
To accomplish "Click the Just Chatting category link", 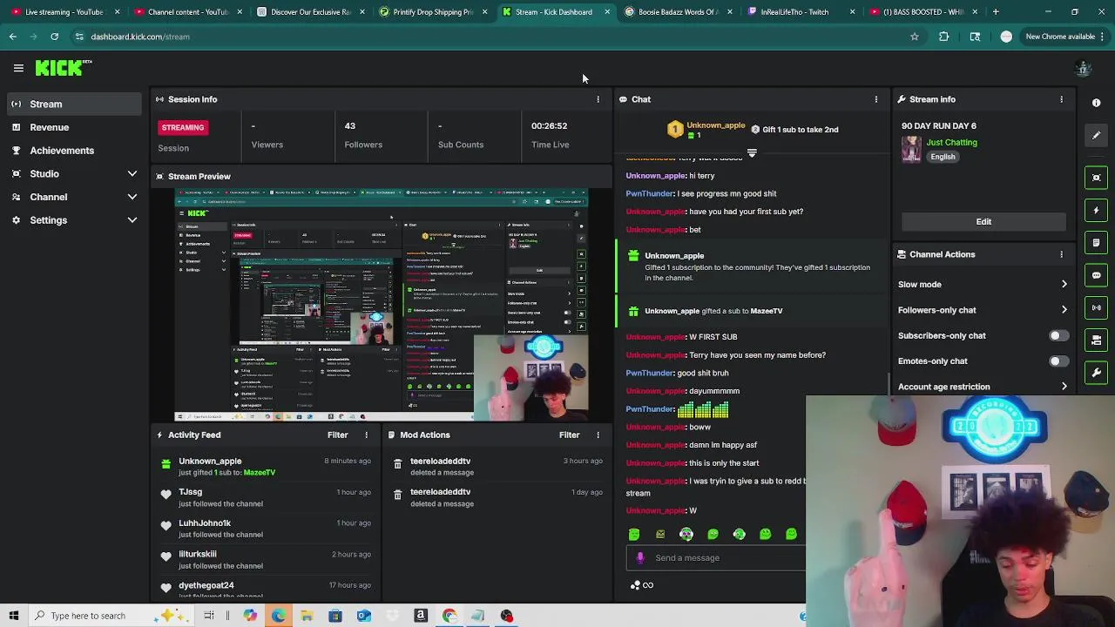I will [x=951, y=142].
